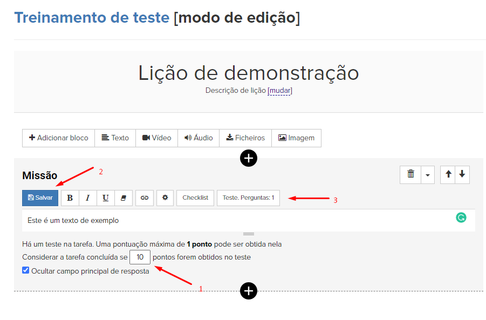486x320 pixels.
Task: Click the Bold formatting icon
Action: tap(70, 198)
